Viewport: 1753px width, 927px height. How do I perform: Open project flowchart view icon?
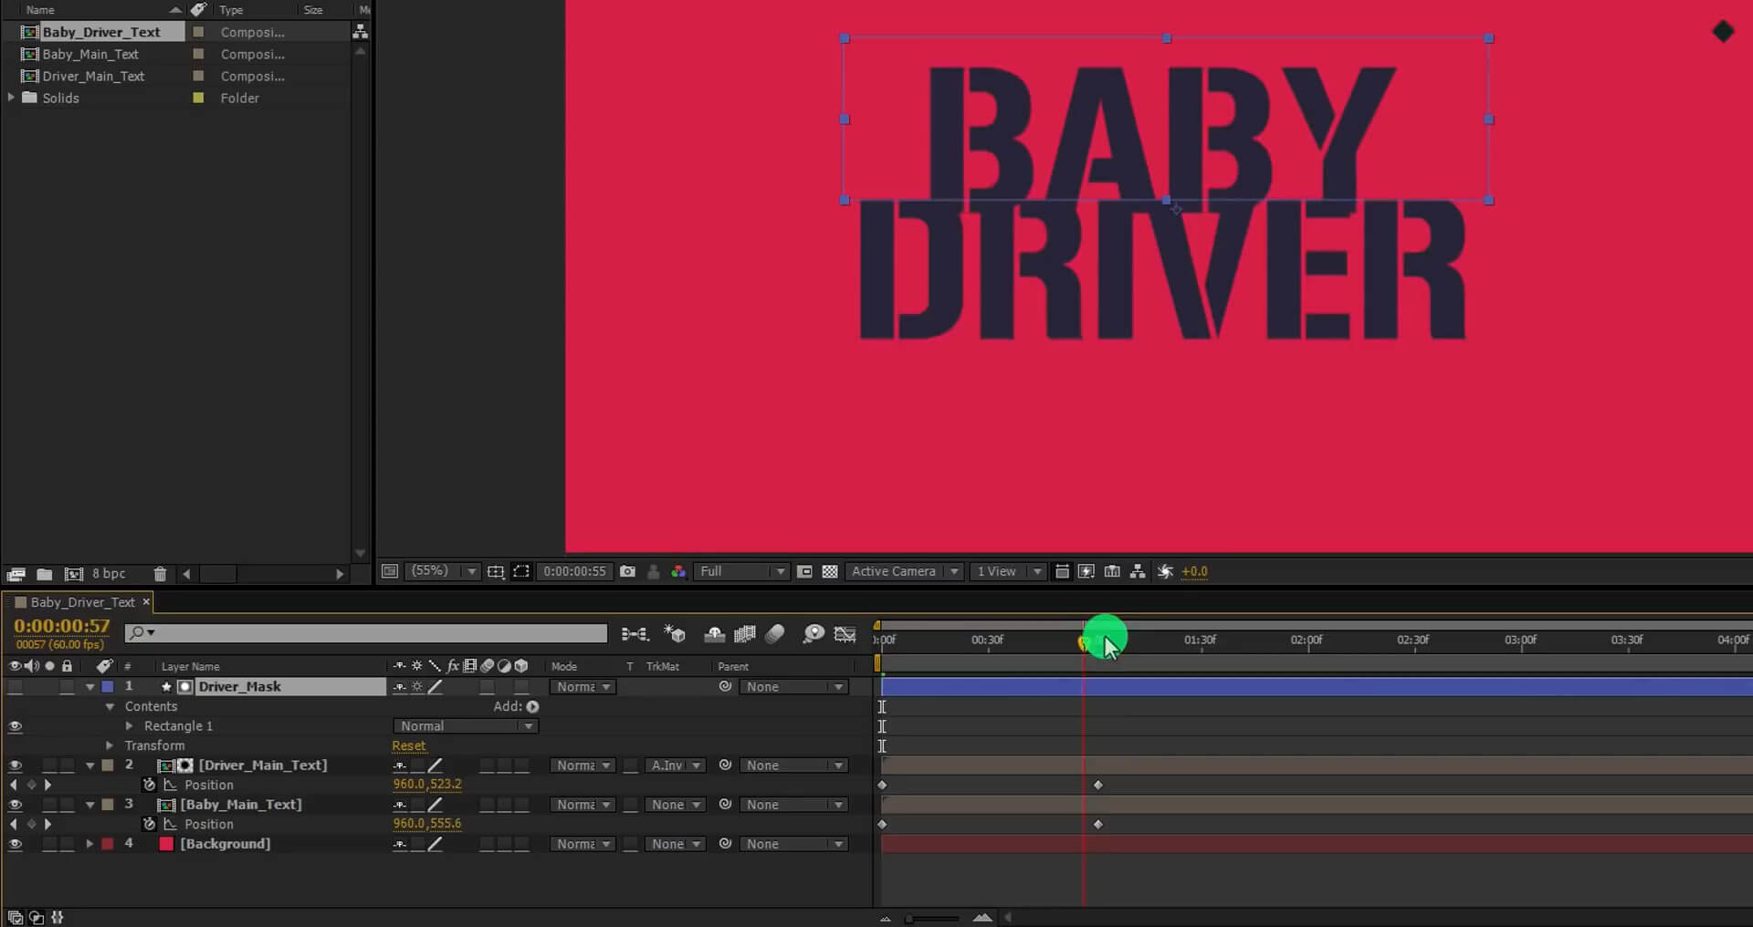click(x=361, y=32)
